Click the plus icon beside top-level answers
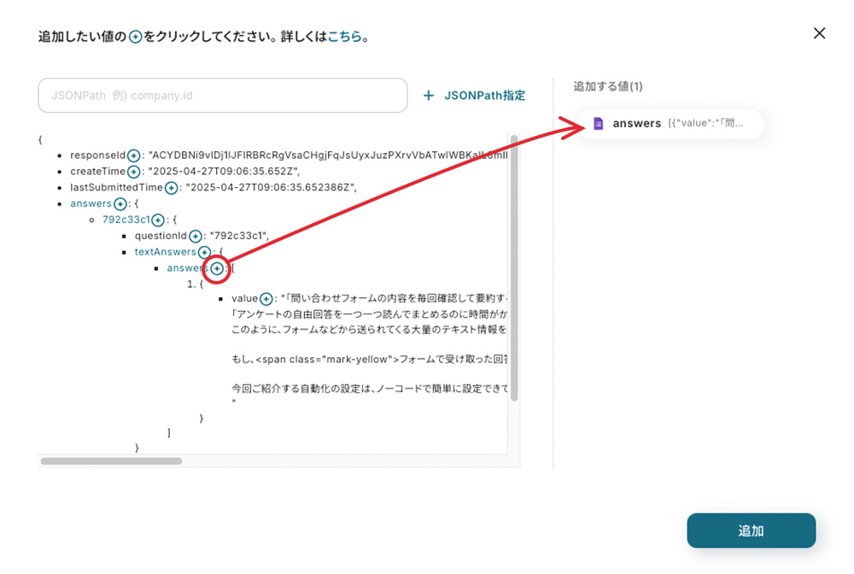Image resolution: width=854 pixels, height=574 pixels. point(120,204)
